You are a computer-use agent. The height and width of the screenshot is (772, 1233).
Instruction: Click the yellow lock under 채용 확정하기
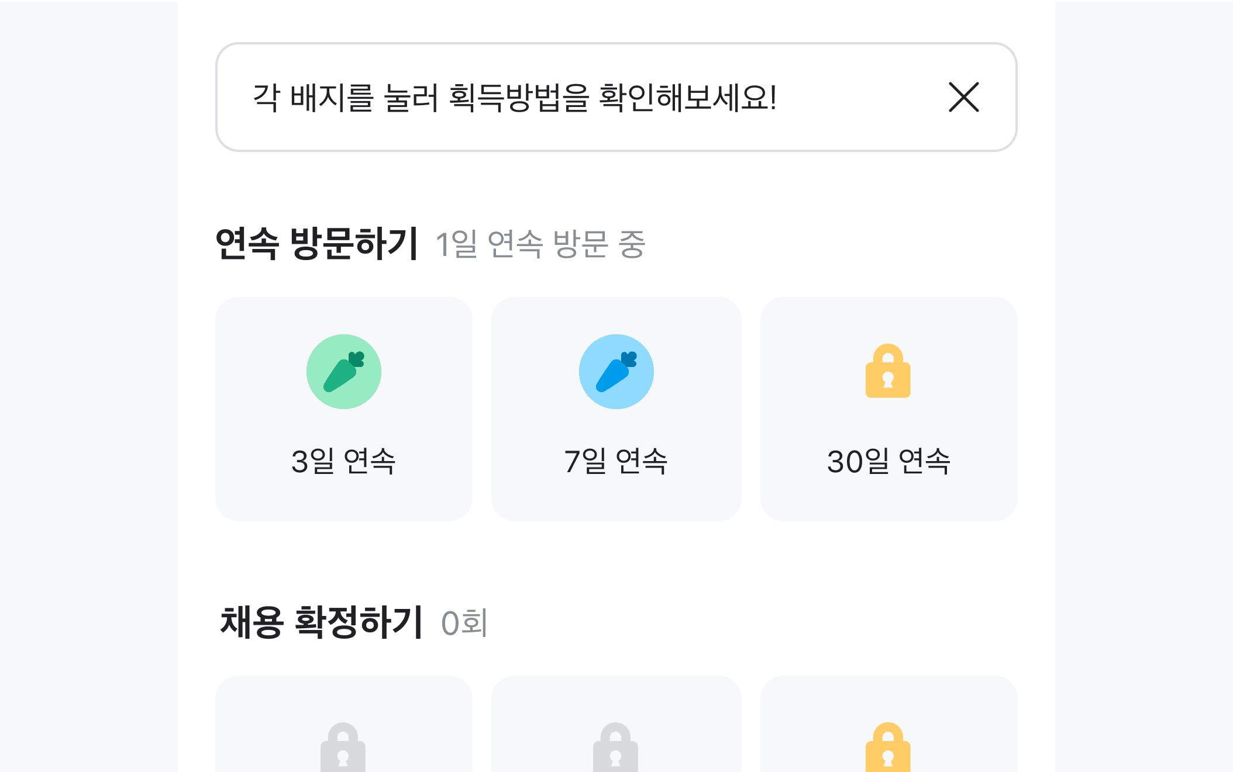pos(888,749)
